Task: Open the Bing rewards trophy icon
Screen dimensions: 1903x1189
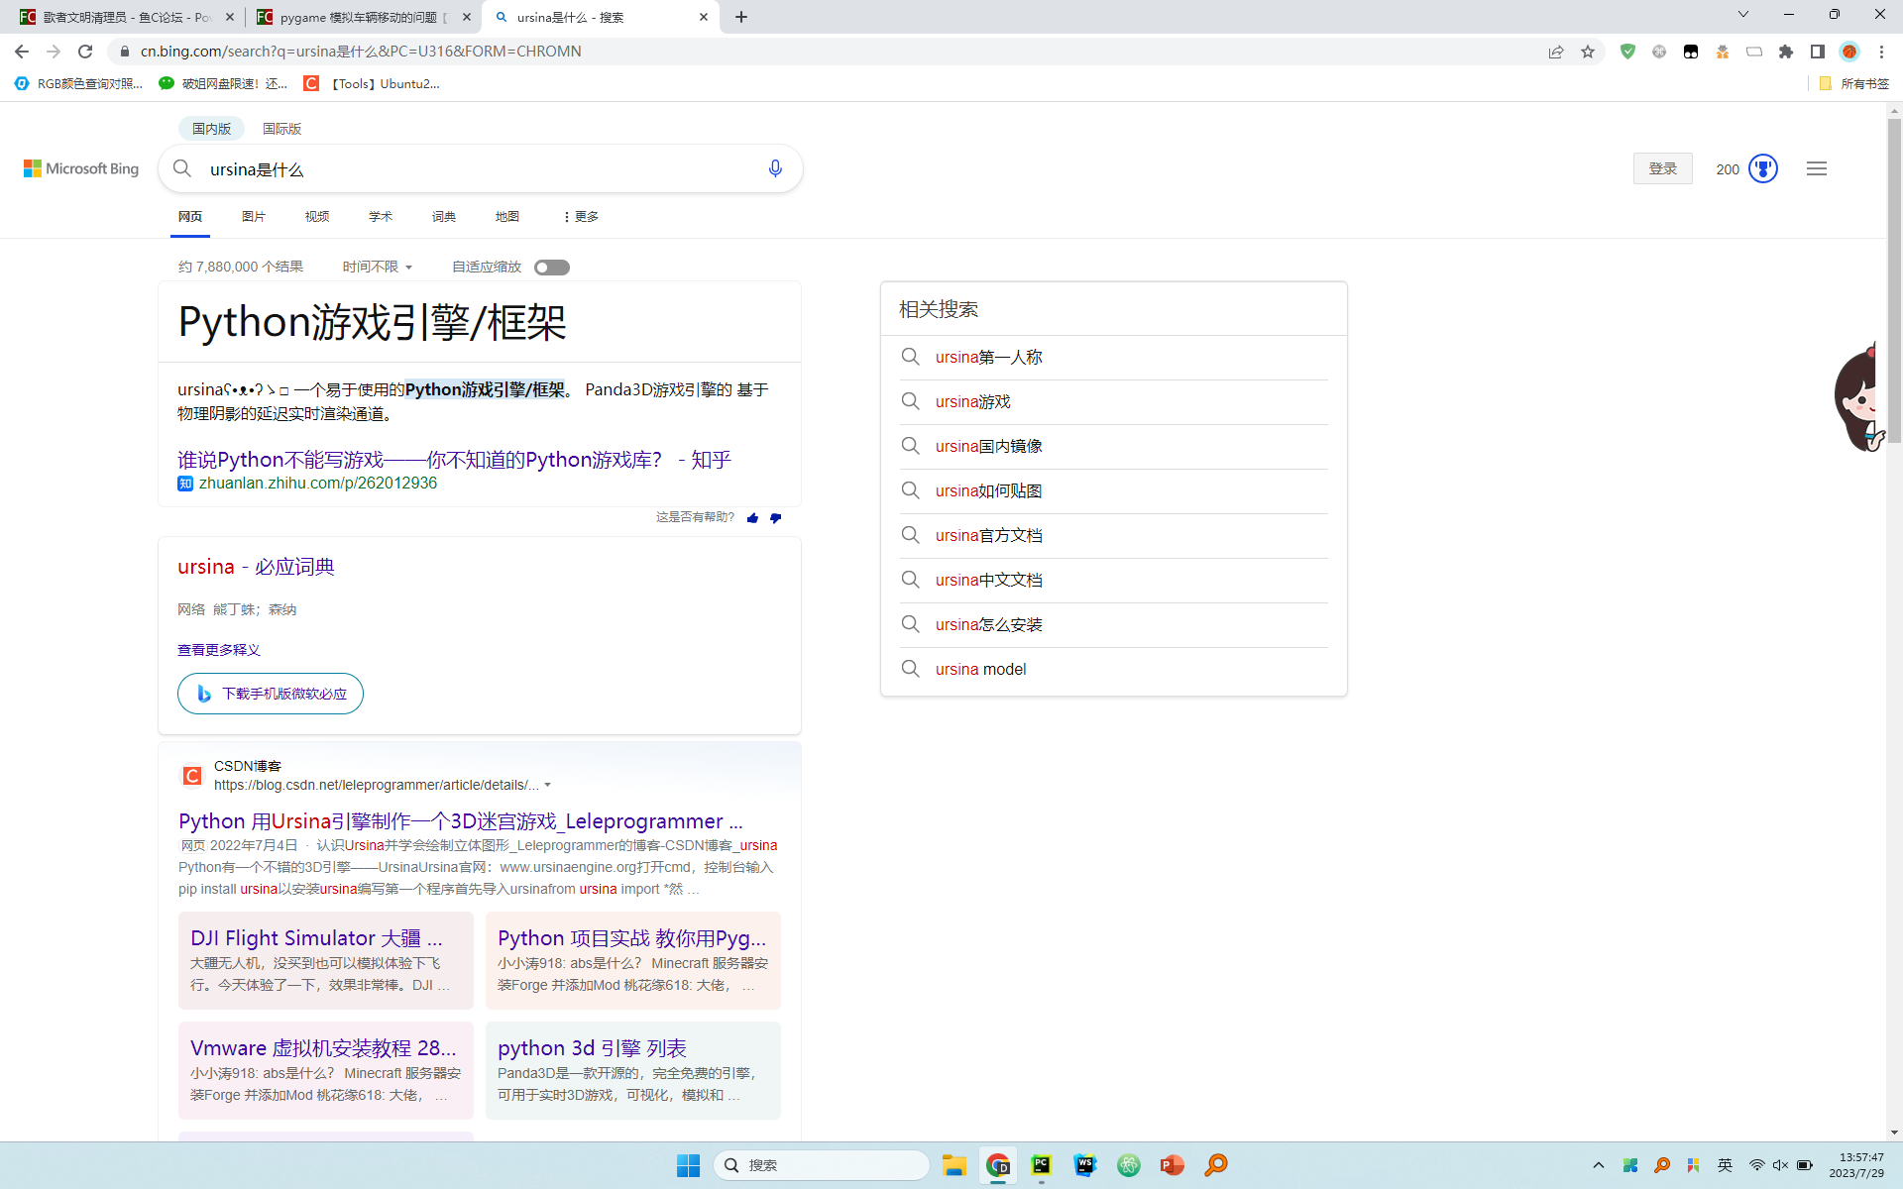Action: point(1762,168)
